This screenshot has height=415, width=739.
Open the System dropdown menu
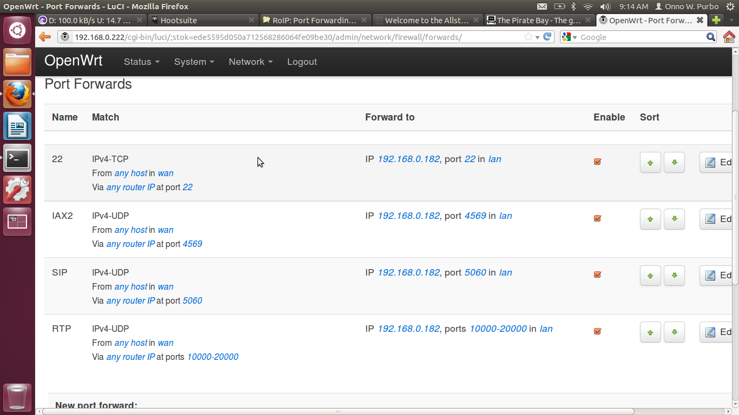(194, 62)
